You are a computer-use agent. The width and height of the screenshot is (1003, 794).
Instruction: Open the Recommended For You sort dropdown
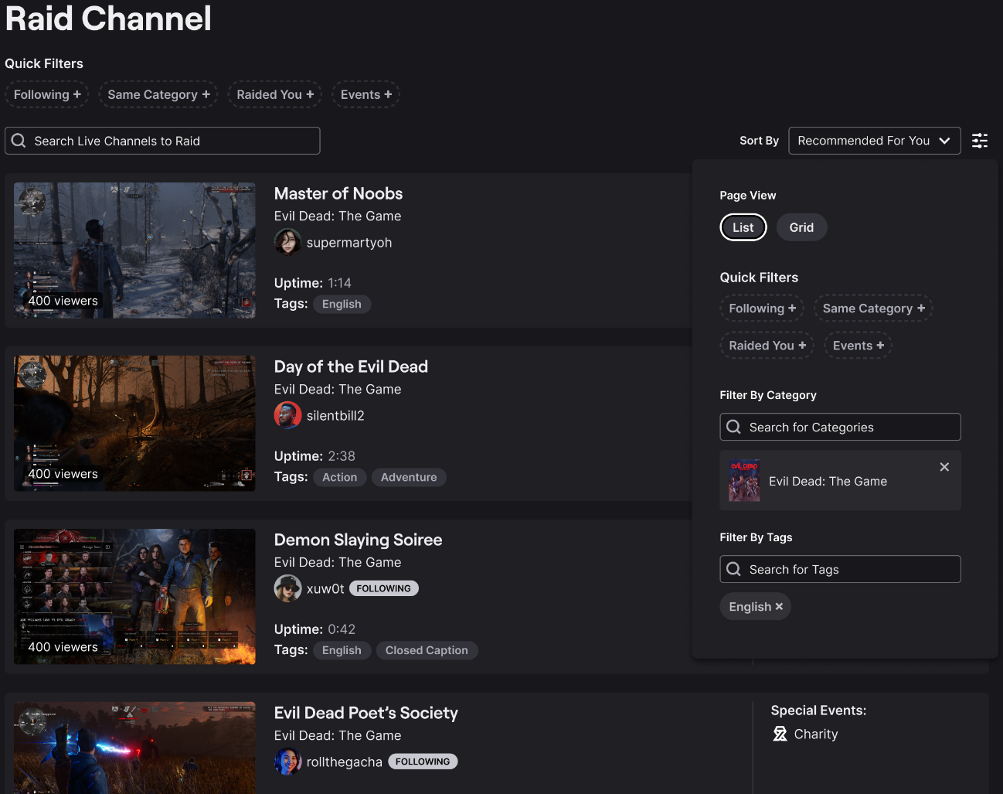pyautogui.click(x=875, y=141)
